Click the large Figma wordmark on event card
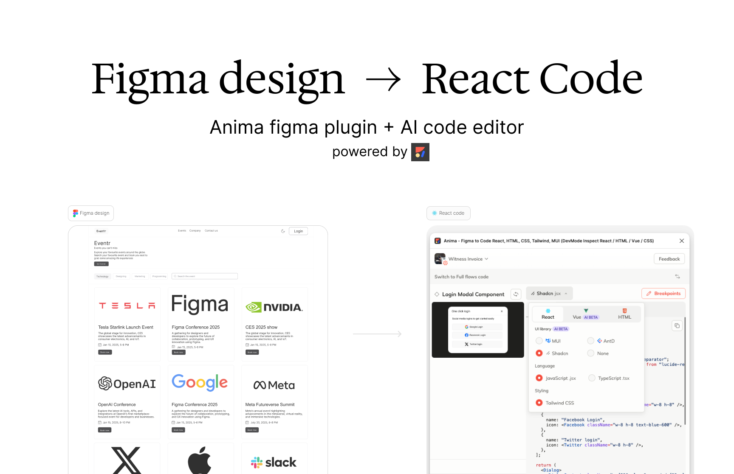The height and width of the screenshot is (474, 734). tap(200, 305)
